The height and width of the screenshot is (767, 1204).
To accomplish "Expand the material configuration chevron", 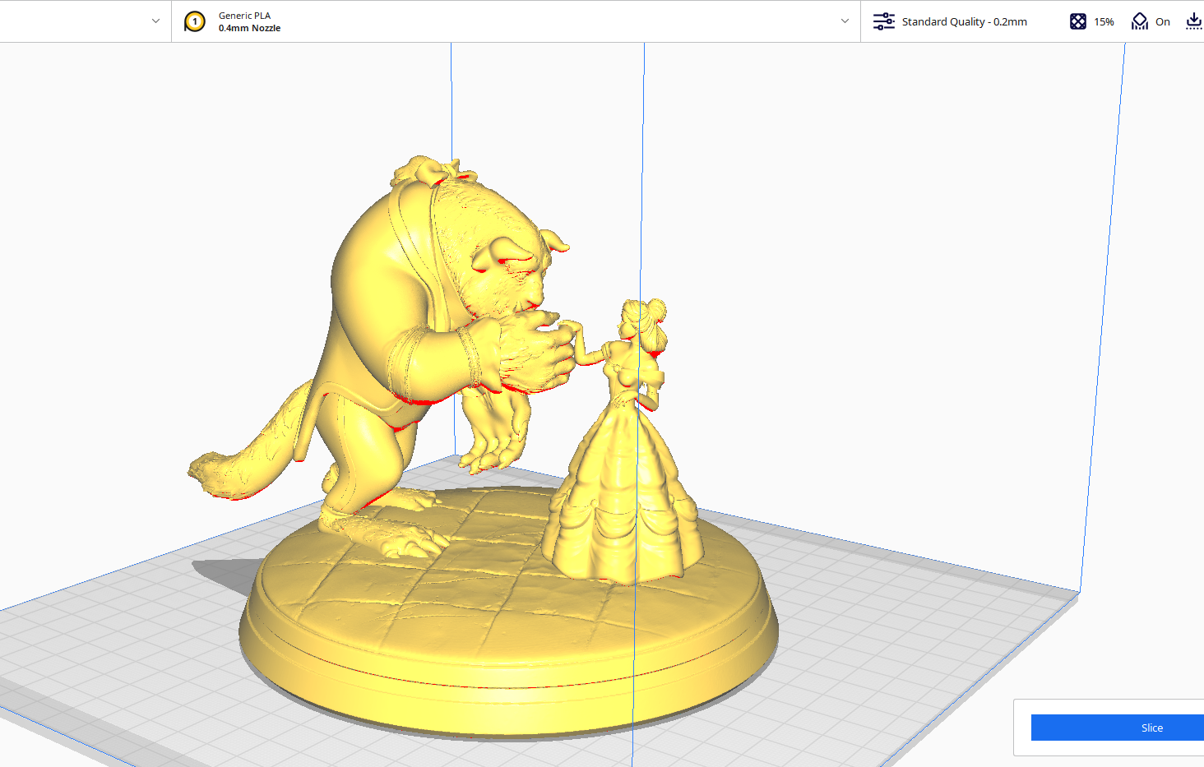I will [844, 21].
